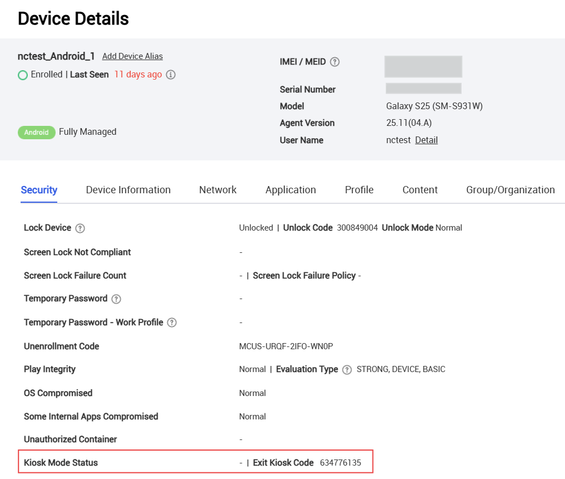Click Temporary Password - Work Profile help icon
This screenshot has height=479, width=565.
(172, 322)
